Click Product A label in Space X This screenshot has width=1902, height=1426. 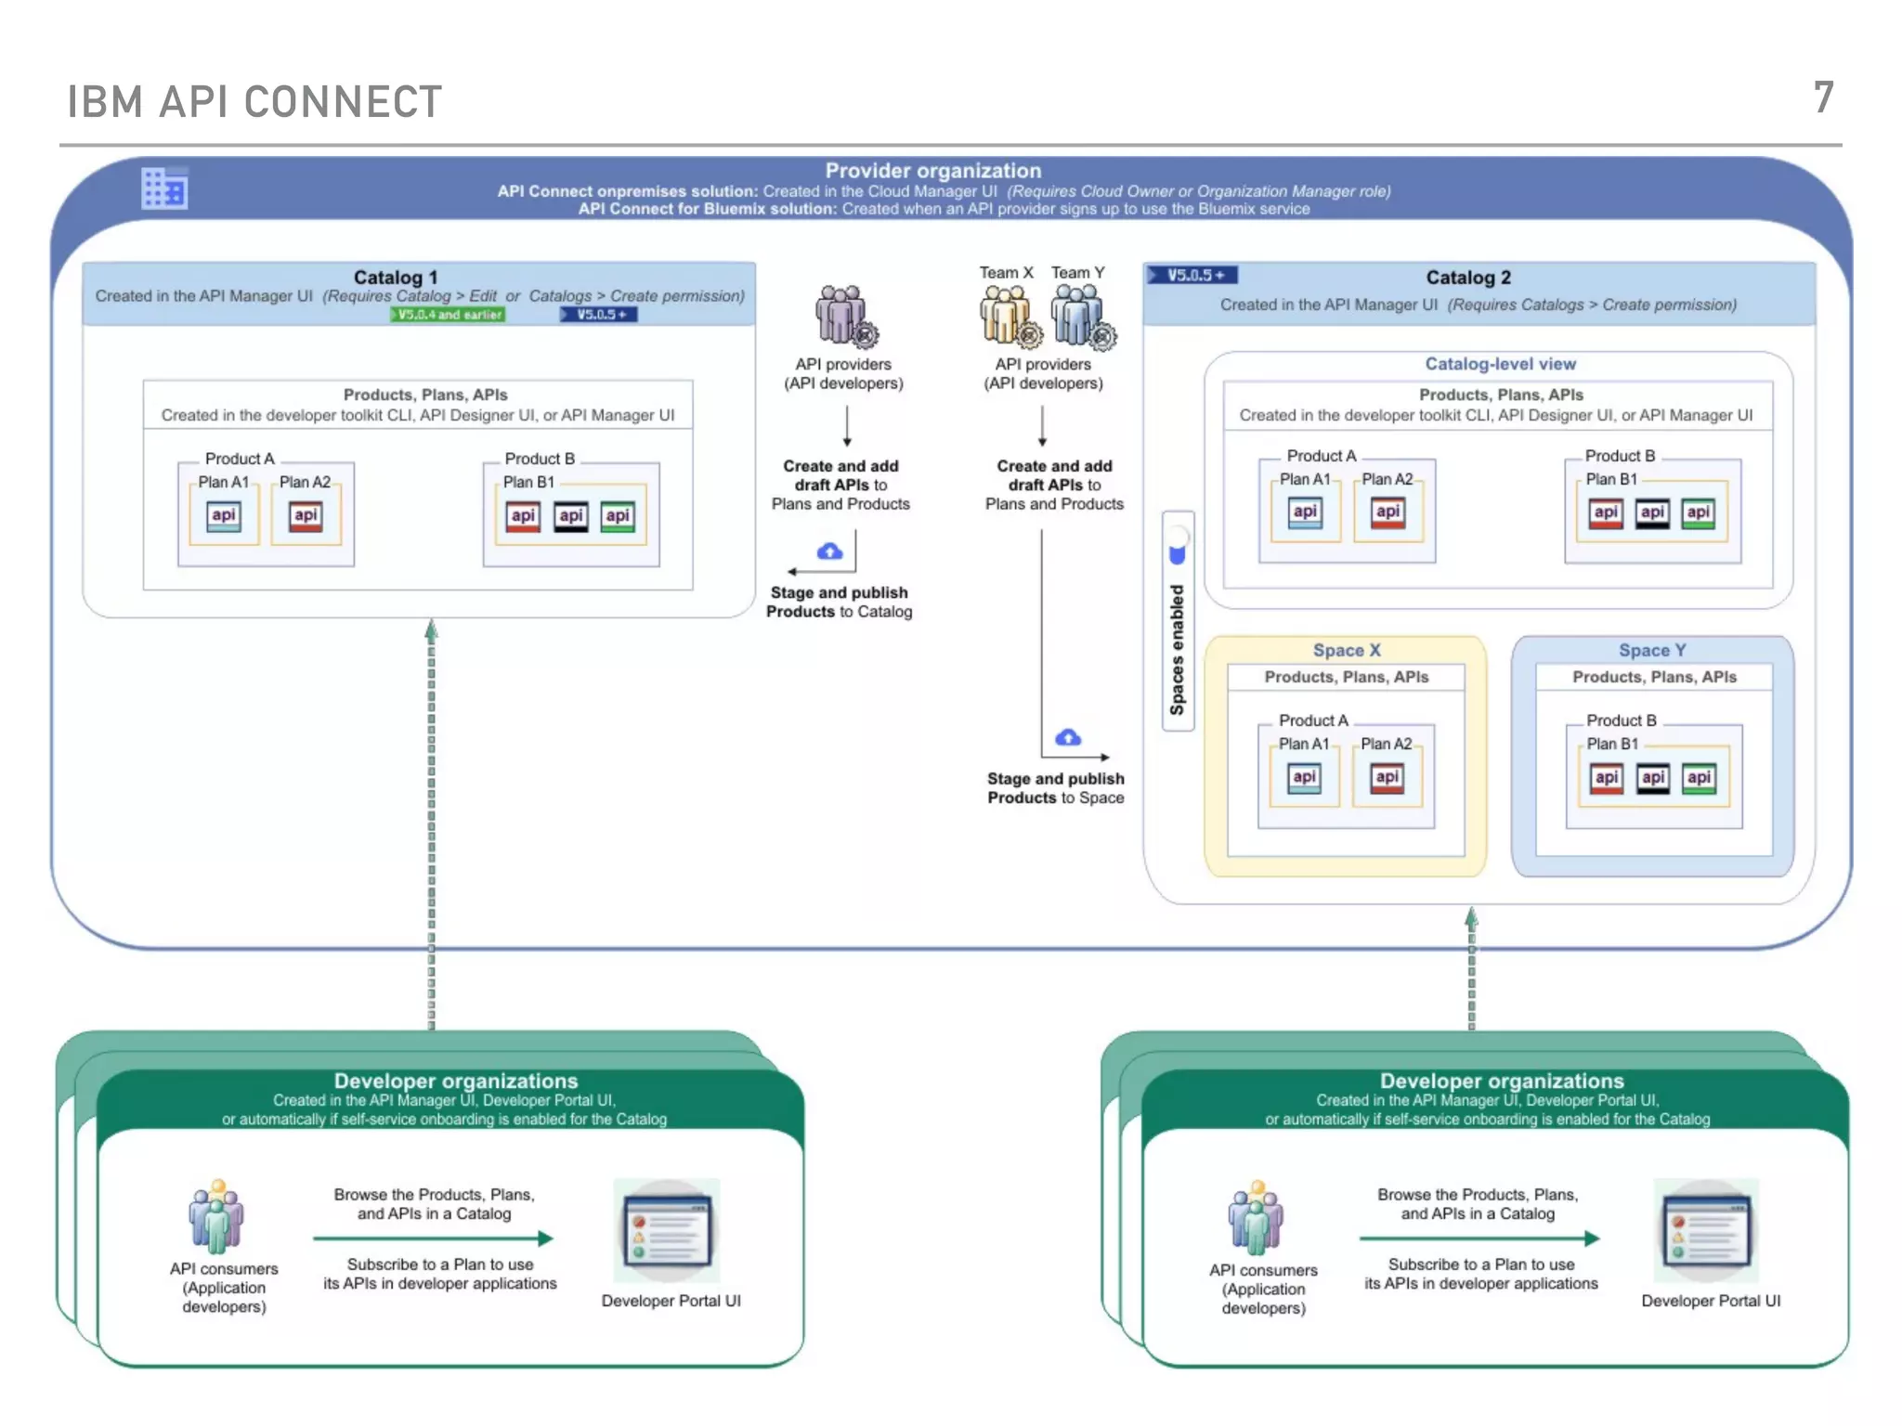coord(1313,720)
